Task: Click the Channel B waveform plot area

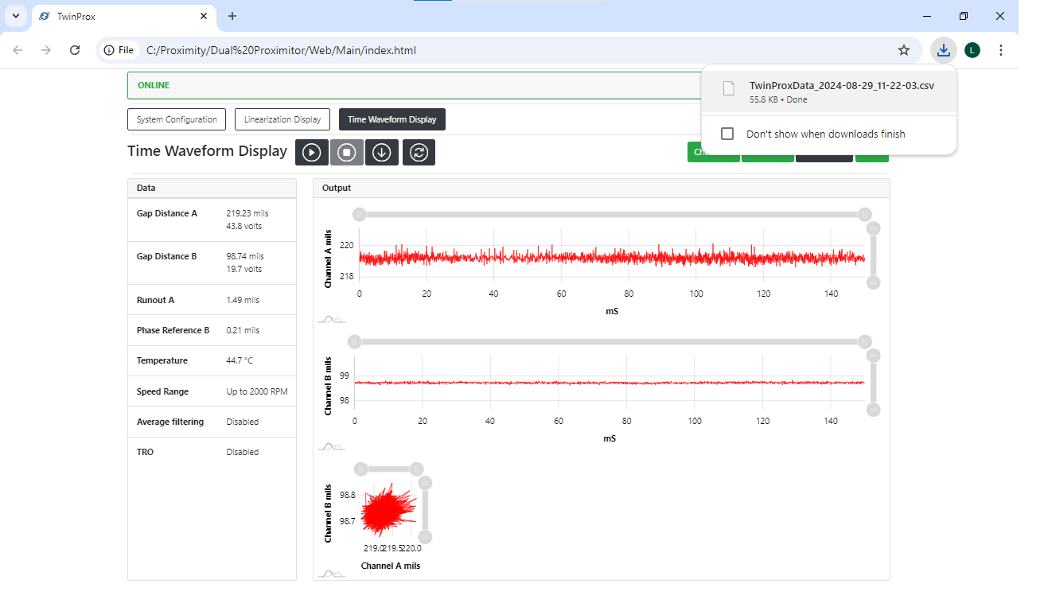Action: pyautogui.click(x=610, y=383)
